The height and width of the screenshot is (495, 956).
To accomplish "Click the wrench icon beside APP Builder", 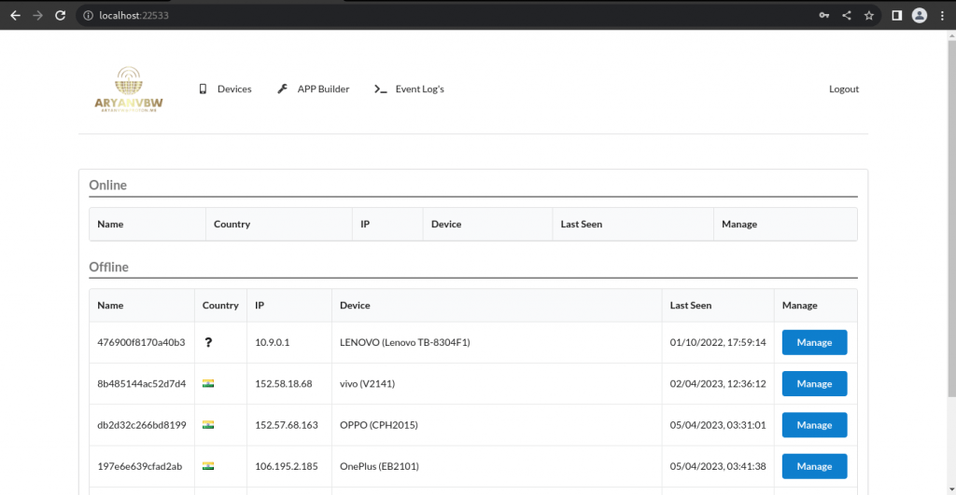I will pos(283,89).
